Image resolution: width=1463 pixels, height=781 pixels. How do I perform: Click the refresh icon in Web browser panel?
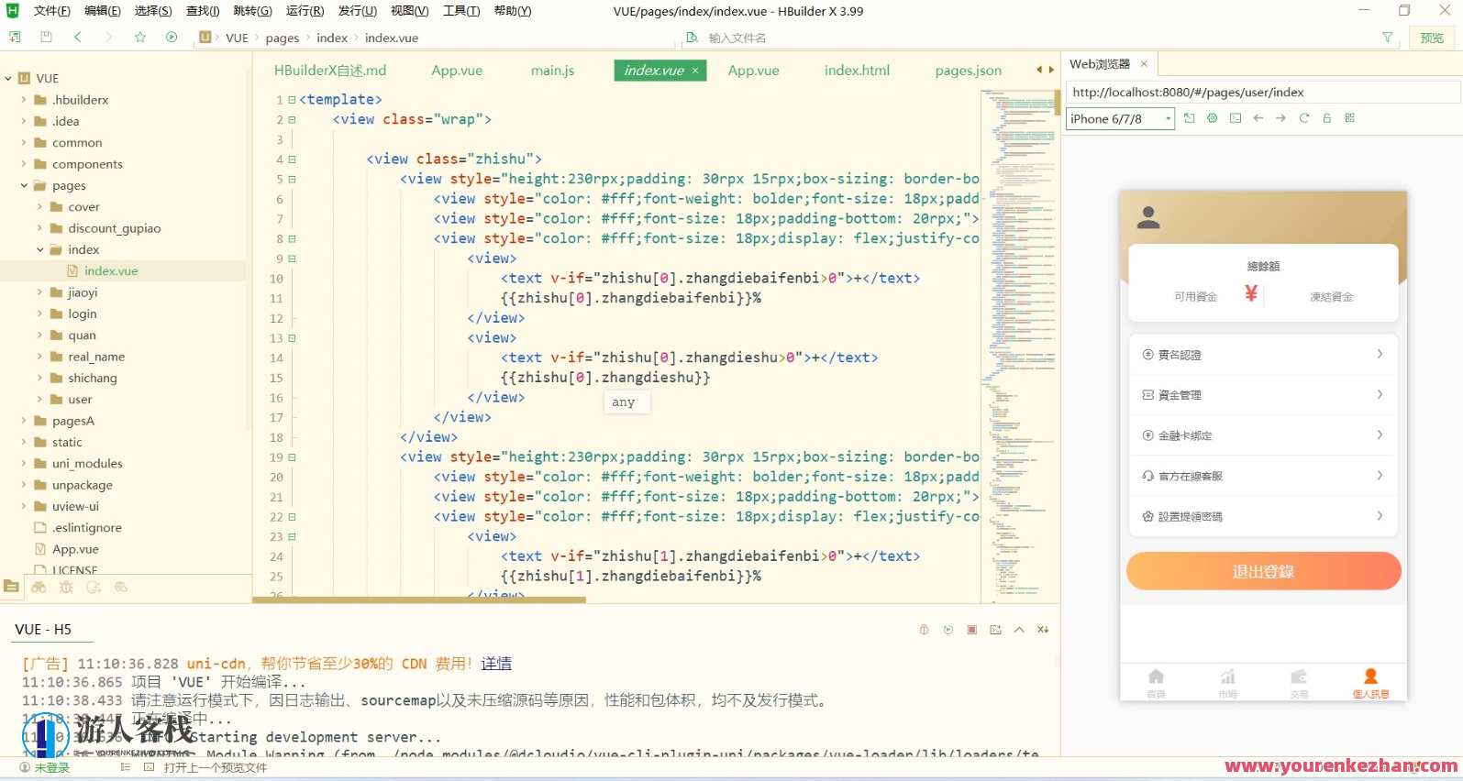1303,118
